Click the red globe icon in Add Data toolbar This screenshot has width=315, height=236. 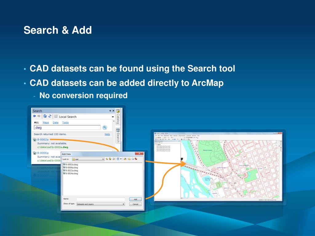tap(136, 159)
